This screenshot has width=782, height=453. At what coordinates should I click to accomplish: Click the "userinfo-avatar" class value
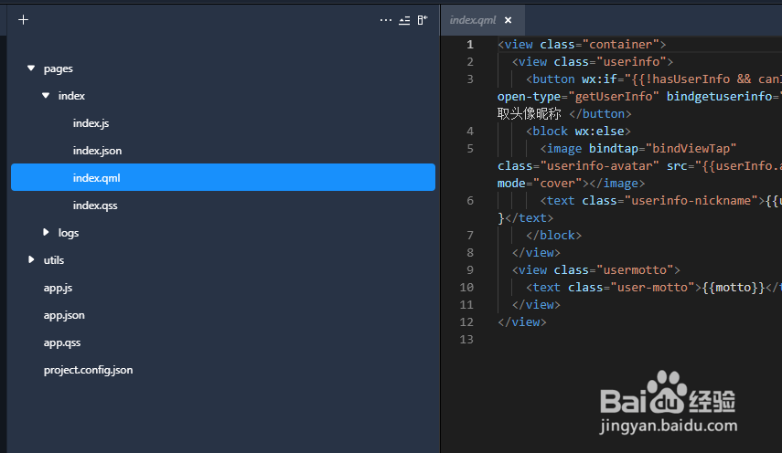tap(599, 166)
